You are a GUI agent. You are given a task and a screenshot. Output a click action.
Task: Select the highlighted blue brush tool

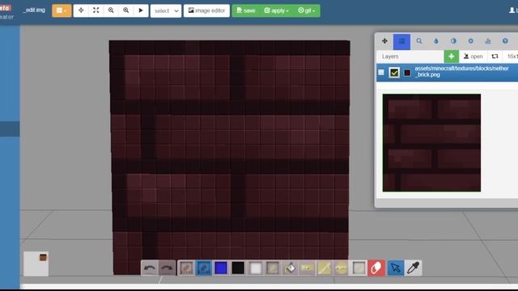pyautogui.click(x=203, y=268)
